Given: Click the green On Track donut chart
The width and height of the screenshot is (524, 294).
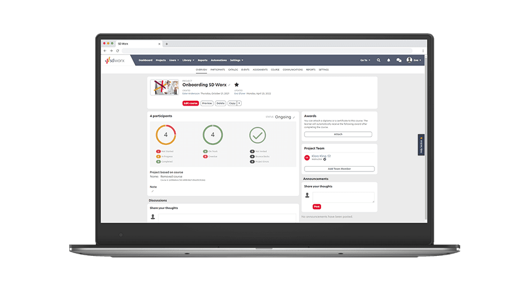Looking at the screenshot, I should pos(212,134).
